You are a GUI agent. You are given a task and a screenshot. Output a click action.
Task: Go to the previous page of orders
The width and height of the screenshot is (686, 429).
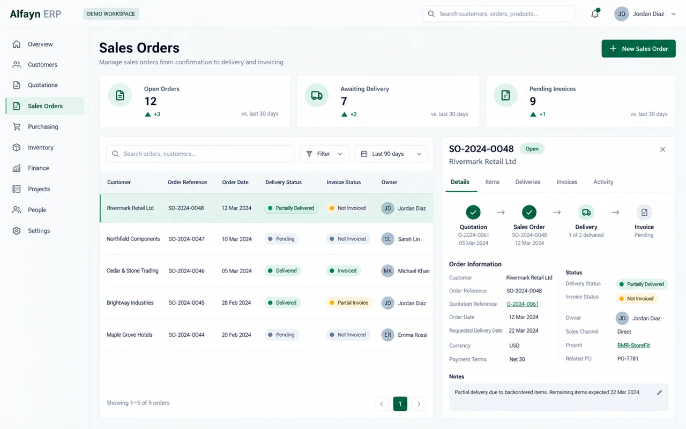382,404
